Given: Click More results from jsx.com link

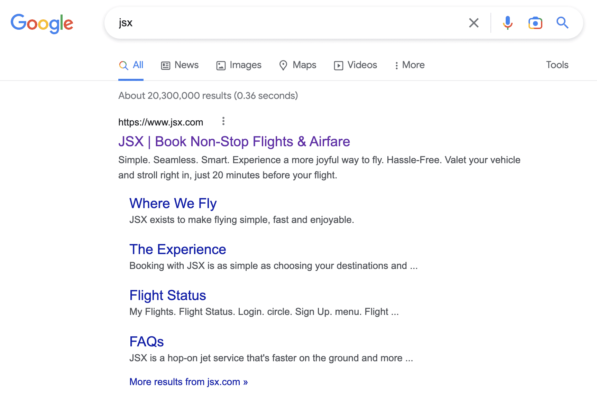Looking at the screenshot, I should coord(189,382).
